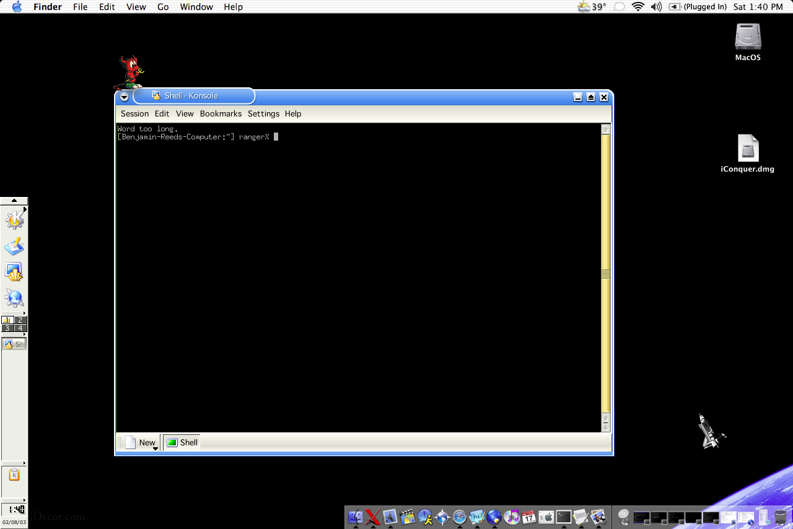
Task: Switch to virtual desktop 2
Action: point(20,320)
